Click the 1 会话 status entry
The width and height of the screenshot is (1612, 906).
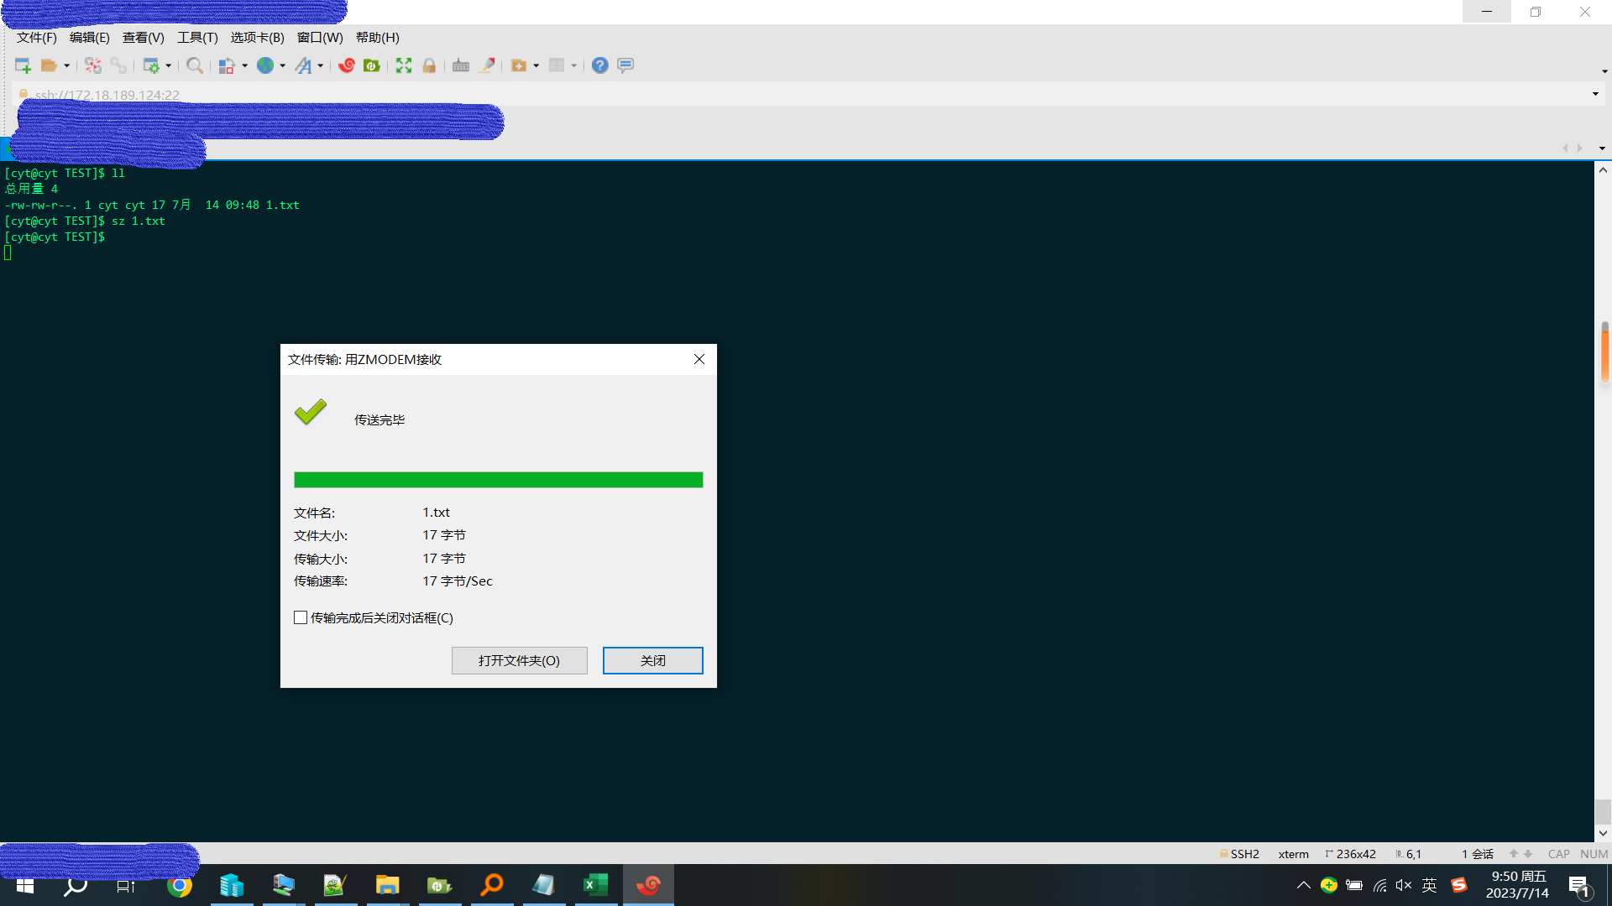pos(1478,854)
